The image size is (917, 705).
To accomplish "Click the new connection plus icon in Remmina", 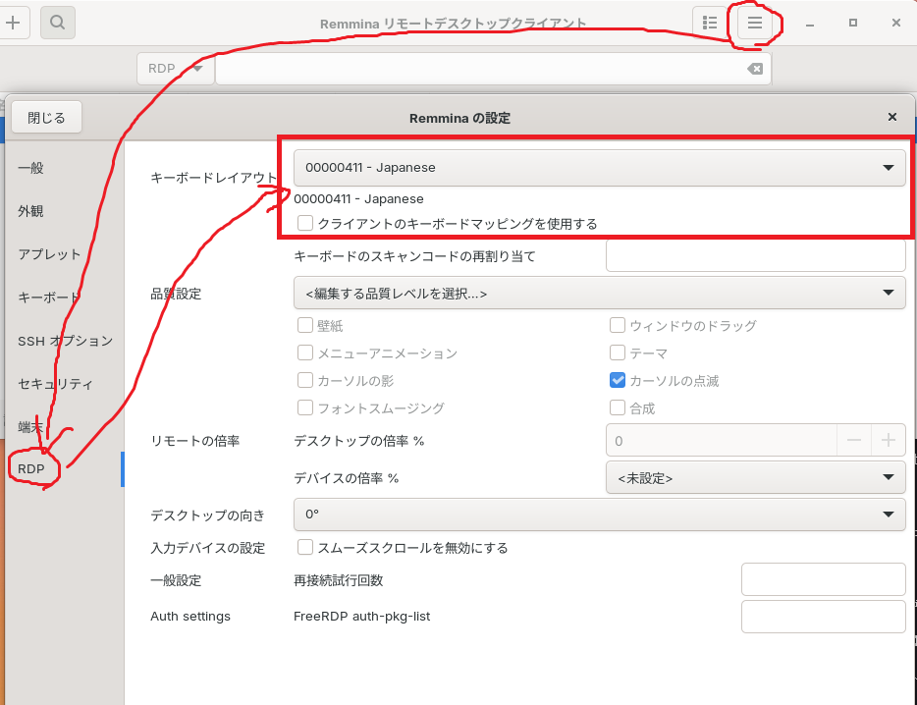I will coord(13,23).
